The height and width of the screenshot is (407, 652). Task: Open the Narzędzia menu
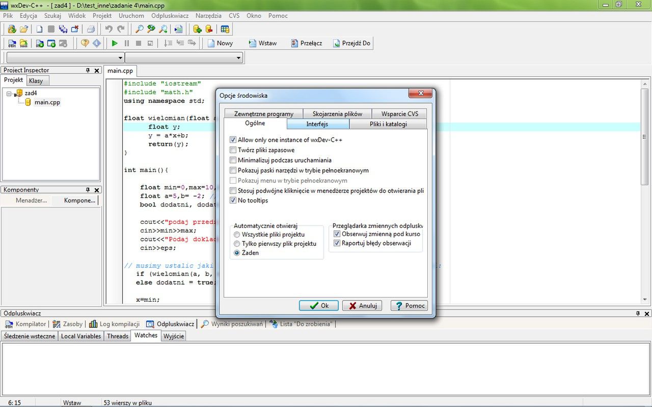click(207, 16)
